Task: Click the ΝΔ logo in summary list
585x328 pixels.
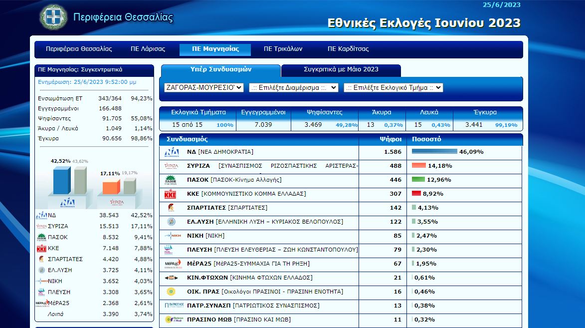Action: pos(41,215)
